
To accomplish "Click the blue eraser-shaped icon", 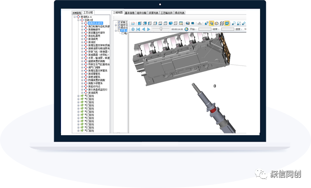I will click(206, 23).
